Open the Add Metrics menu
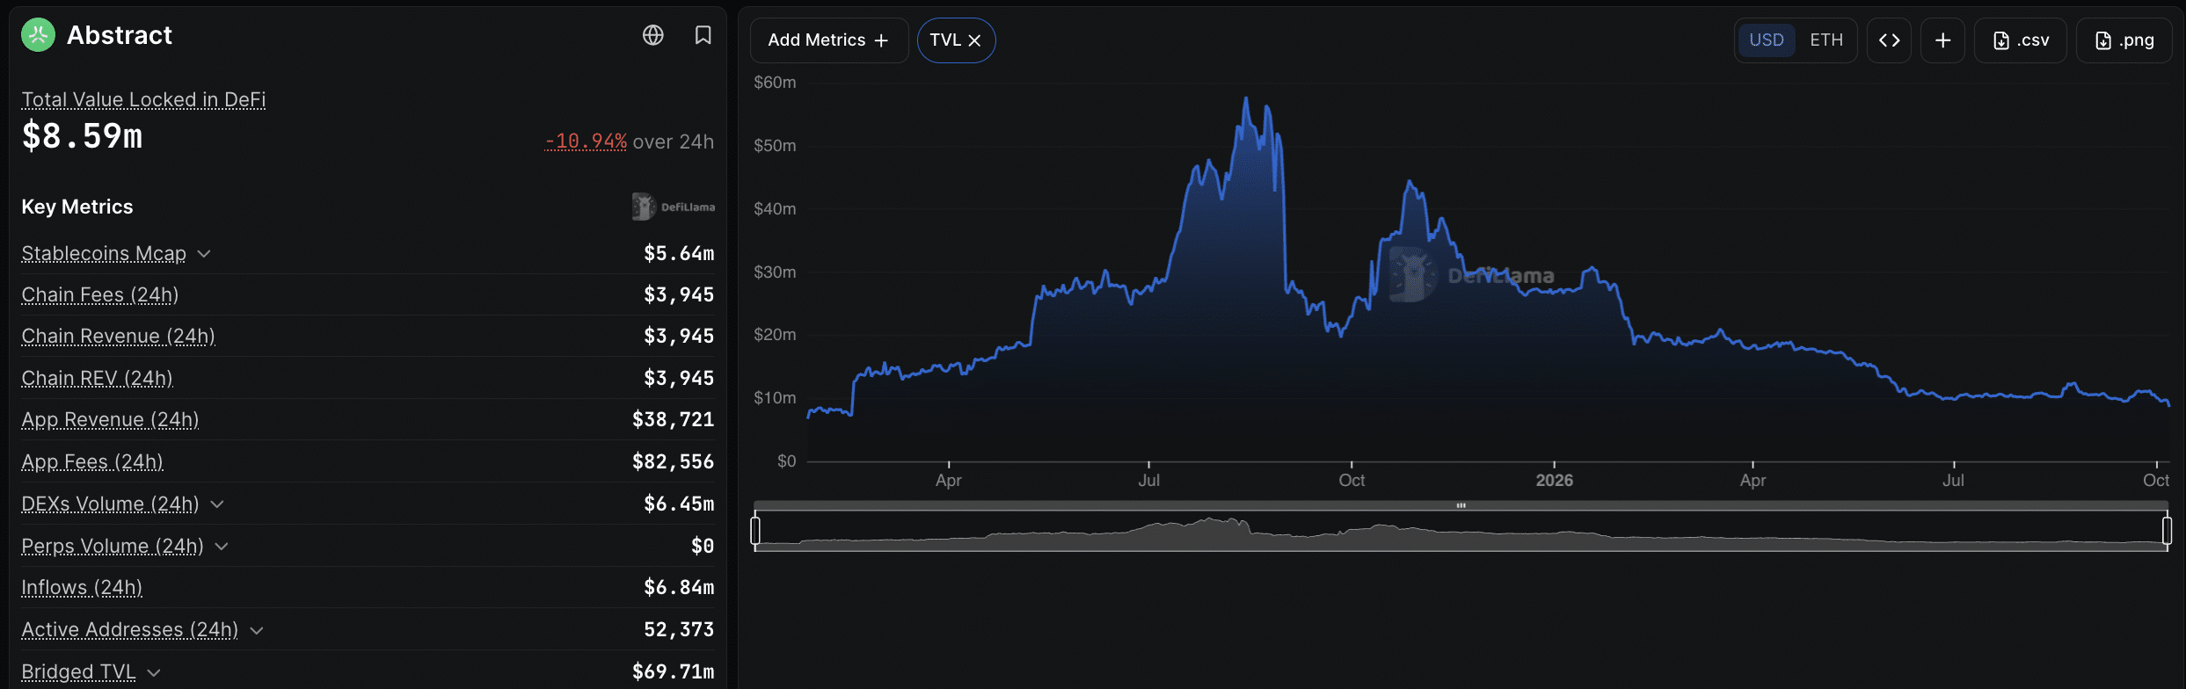The image size is (2186, 689). click(x=828, y=40)
